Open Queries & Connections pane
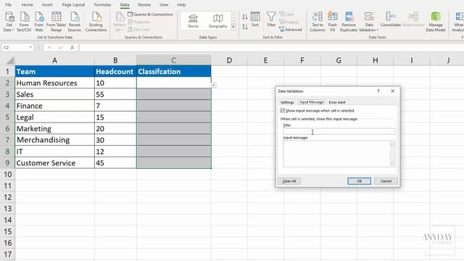The image size is (464, 261). click(150, 14)
